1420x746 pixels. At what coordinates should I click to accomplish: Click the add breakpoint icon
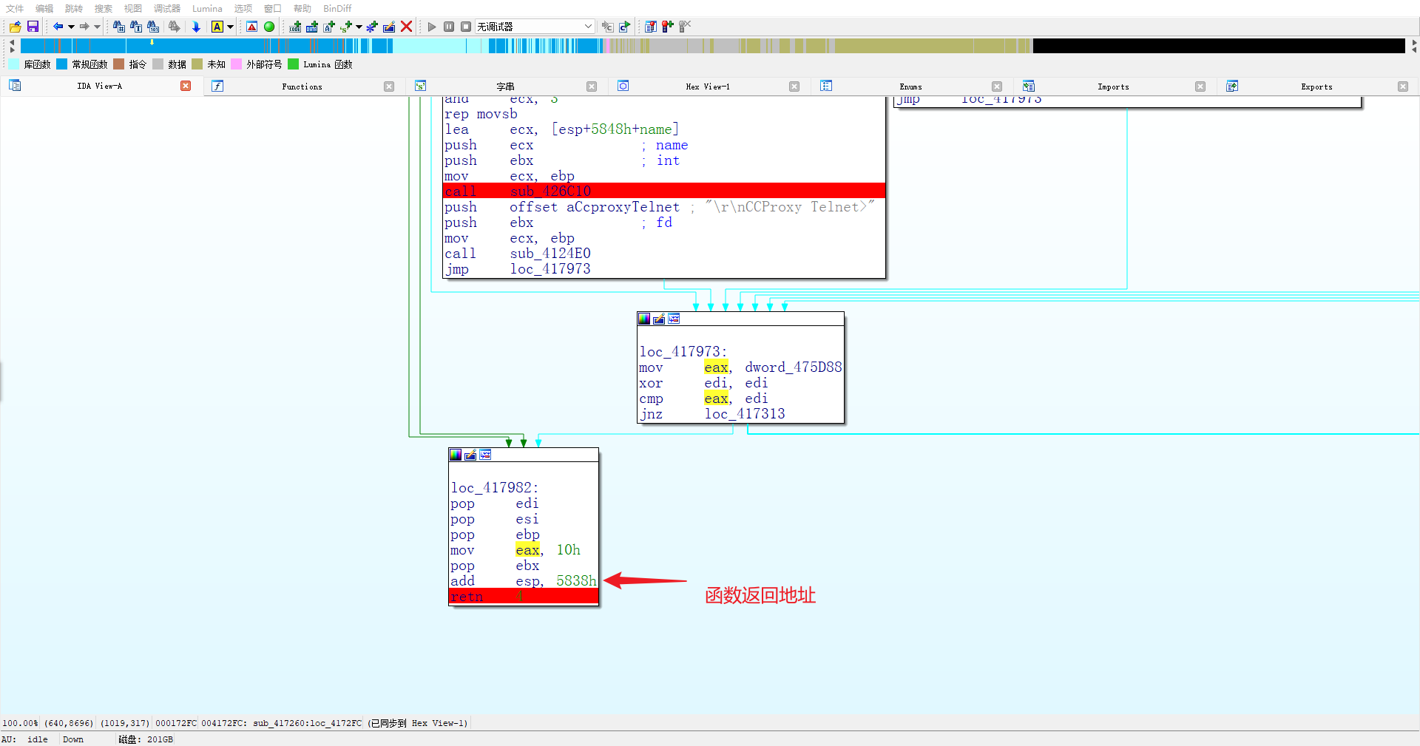point(668,27)
